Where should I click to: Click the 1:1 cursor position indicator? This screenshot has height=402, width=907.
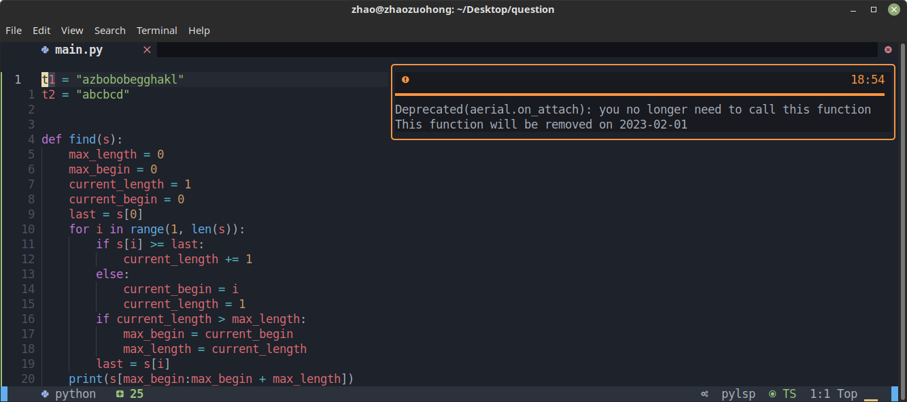820,394
